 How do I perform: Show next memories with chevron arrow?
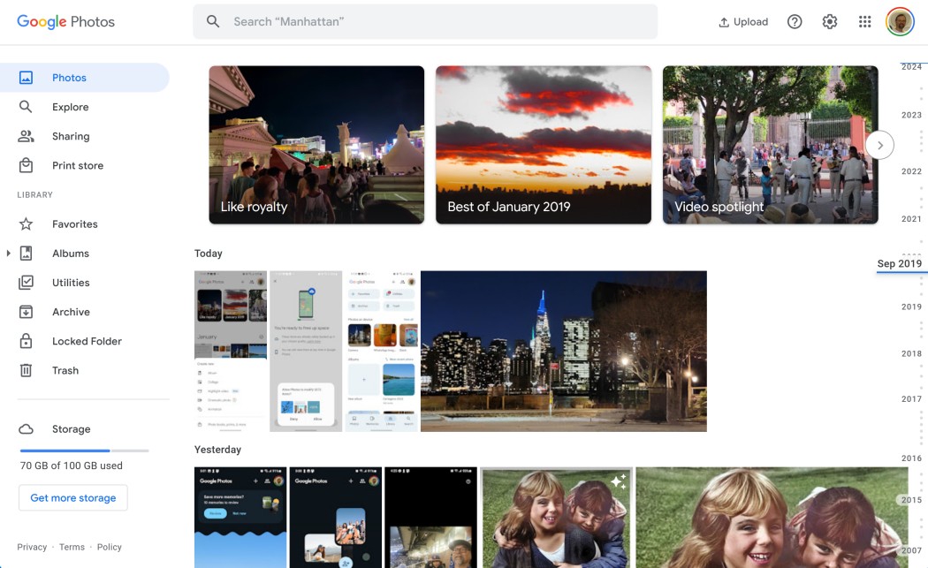(x=880, y=145)
